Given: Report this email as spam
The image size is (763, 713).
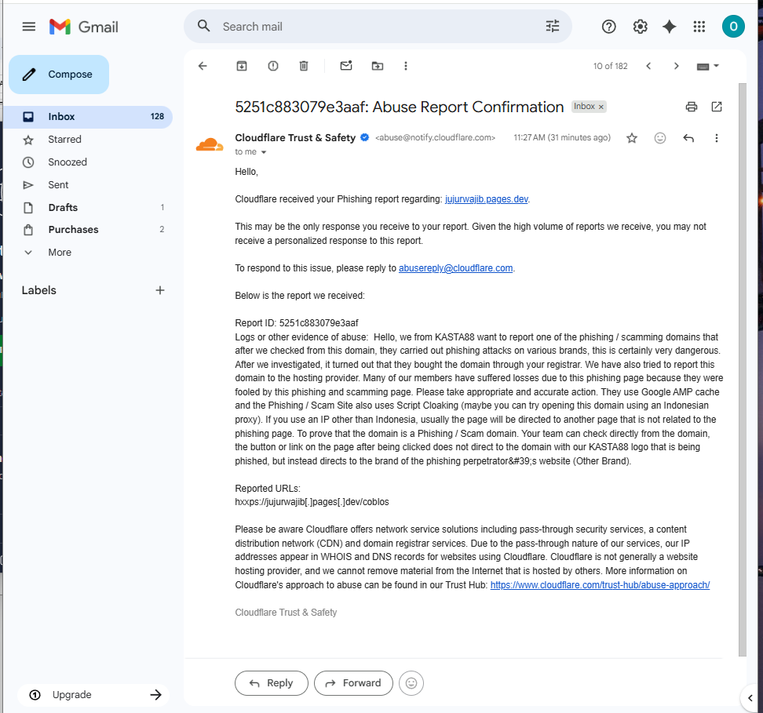Looking at the screenshot, I should [x=273, y=66].
